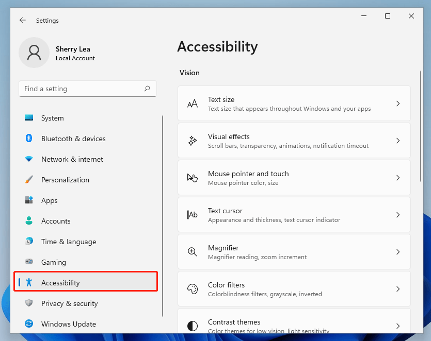431x341 pixels.
Task: Open the Visual effects settings chevron
Action: click(397, 140)
